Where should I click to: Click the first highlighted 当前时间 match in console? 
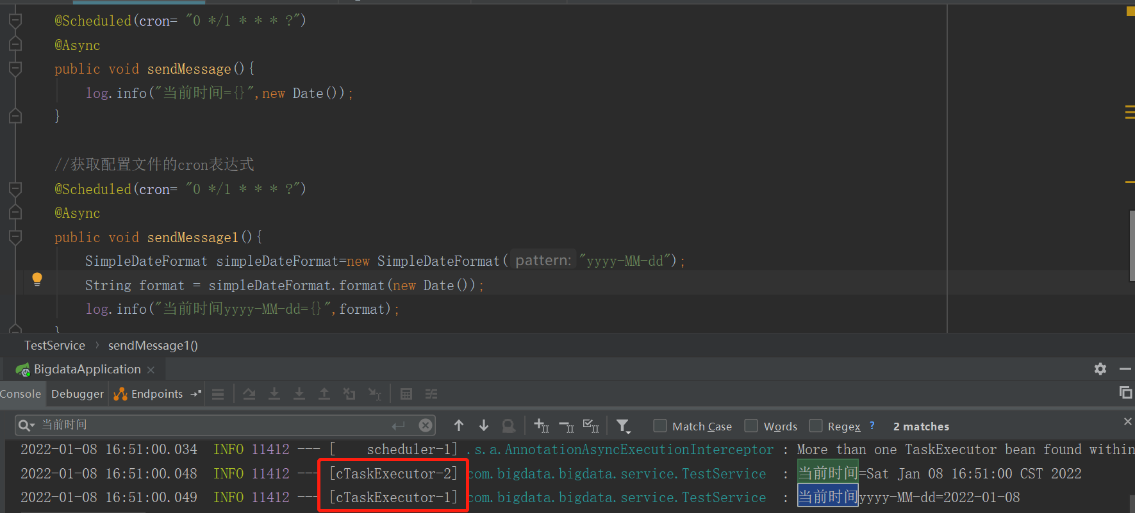(x=827, y=473)
